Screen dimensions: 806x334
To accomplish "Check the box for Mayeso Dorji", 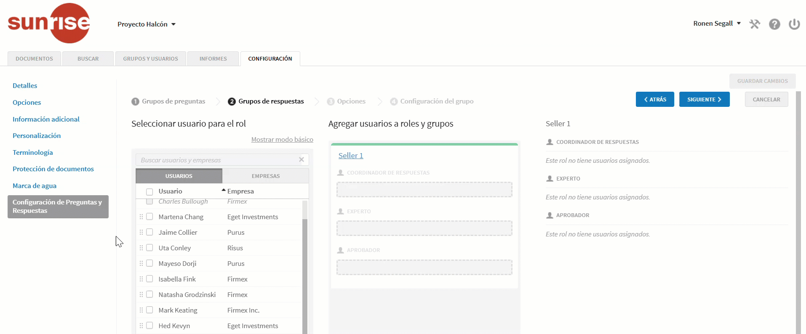I will coord(149,263).
